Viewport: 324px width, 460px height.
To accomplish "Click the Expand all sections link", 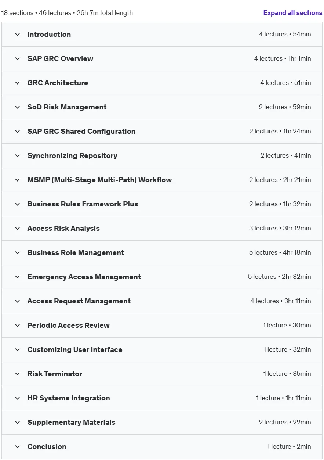I will pyautogui.click(x=292, y=13).
